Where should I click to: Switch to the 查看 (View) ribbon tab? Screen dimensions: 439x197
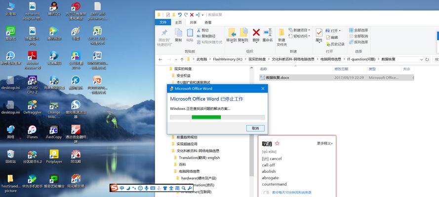(208, 22)
